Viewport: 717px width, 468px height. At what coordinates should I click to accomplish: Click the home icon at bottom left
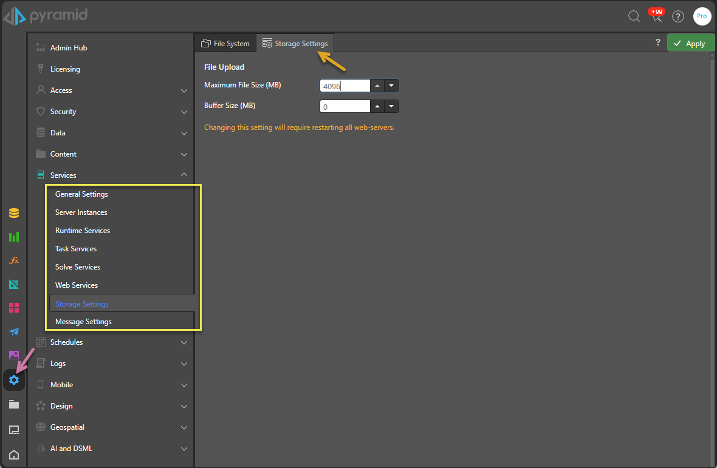(x=14, y=455)
